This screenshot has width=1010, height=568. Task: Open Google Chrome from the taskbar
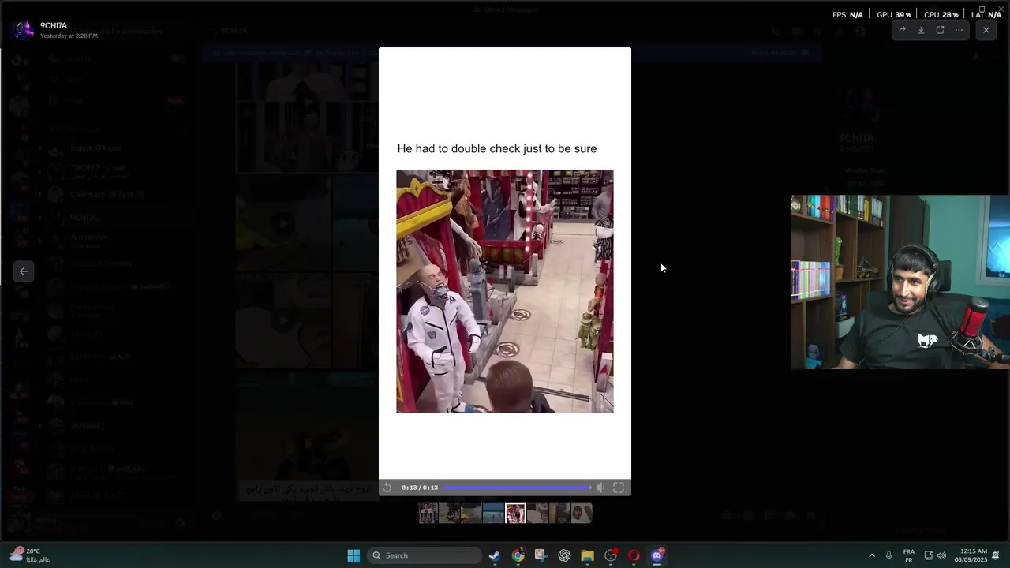coord(518,555)
